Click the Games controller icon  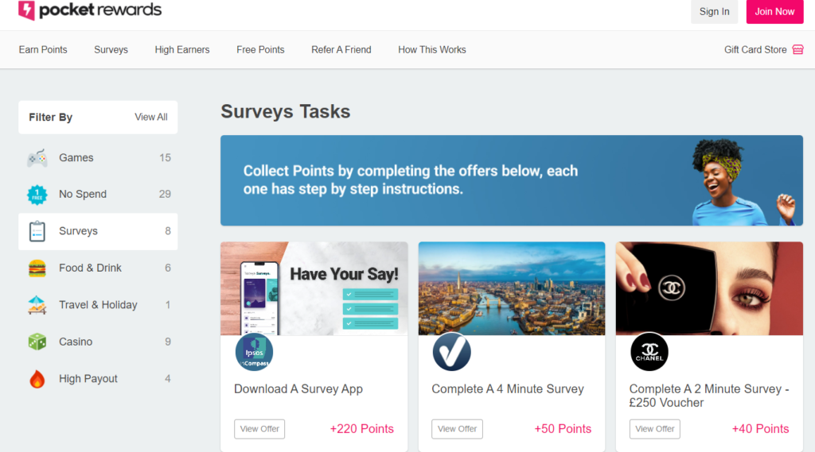(37, 158)
